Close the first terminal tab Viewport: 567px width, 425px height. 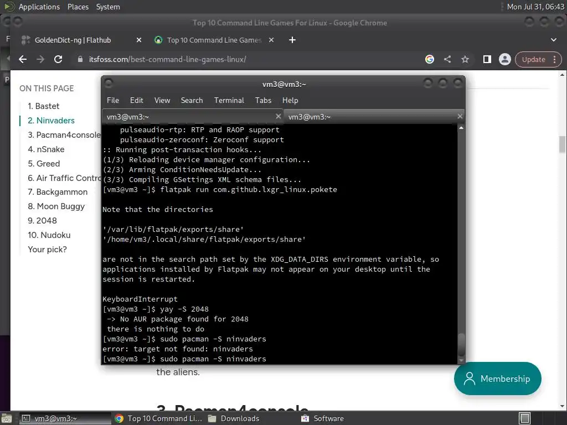[278, 116]
